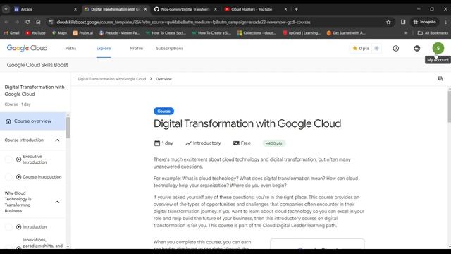Open the Gmail bookmark

pos(11,33)
